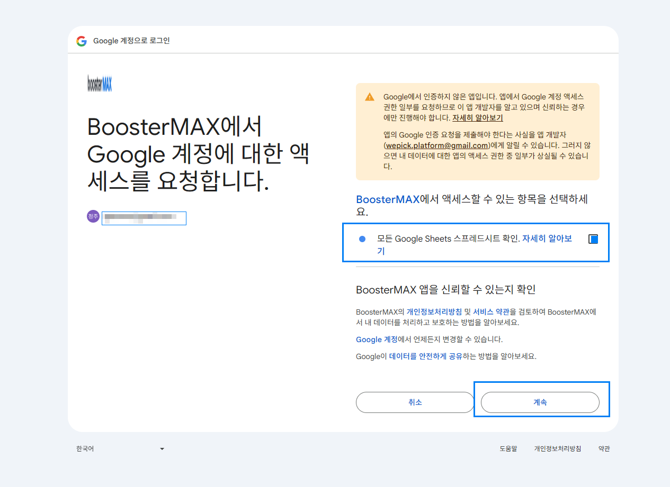This screenshot has height=487, width=670.
Task: Click the orange warning triangle icon
Action: tap(369, 97)
